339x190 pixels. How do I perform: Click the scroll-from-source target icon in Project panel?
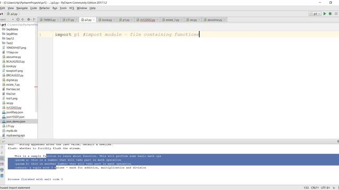18,20
